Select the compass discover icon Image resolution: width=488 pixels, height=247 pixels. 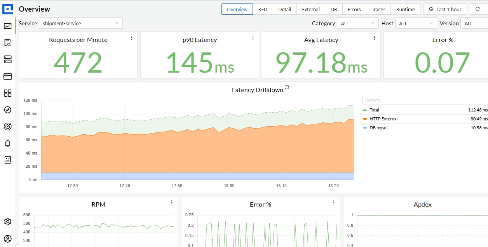coord(8,110)
